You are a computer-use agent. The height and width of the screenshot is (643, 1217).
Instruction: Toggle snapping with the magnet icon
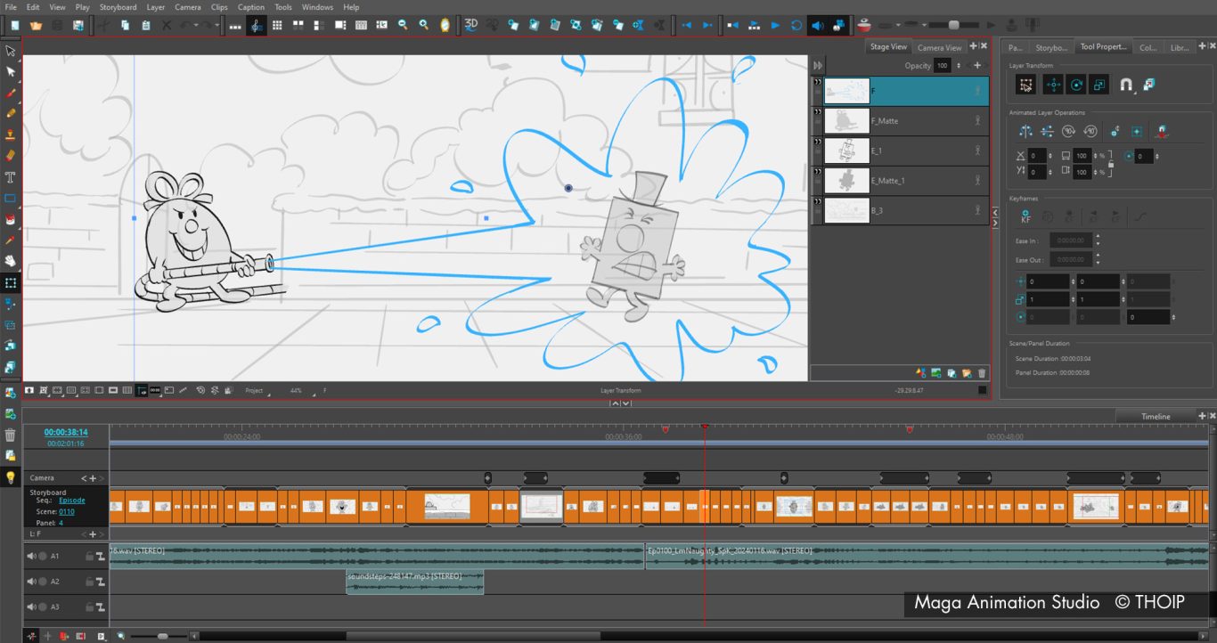(1126, 85)
